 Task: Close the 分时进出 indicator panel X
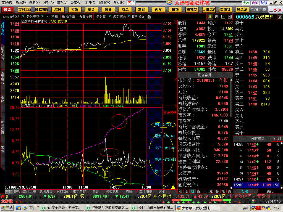point(175,106)
